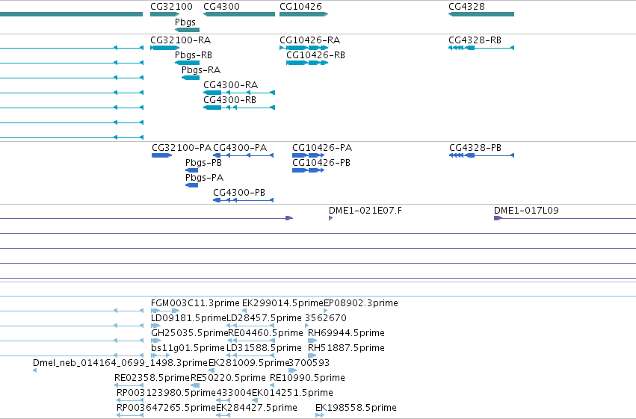Select the 433004 feature label
Screen dimensions: 636x419
(234, 393)
